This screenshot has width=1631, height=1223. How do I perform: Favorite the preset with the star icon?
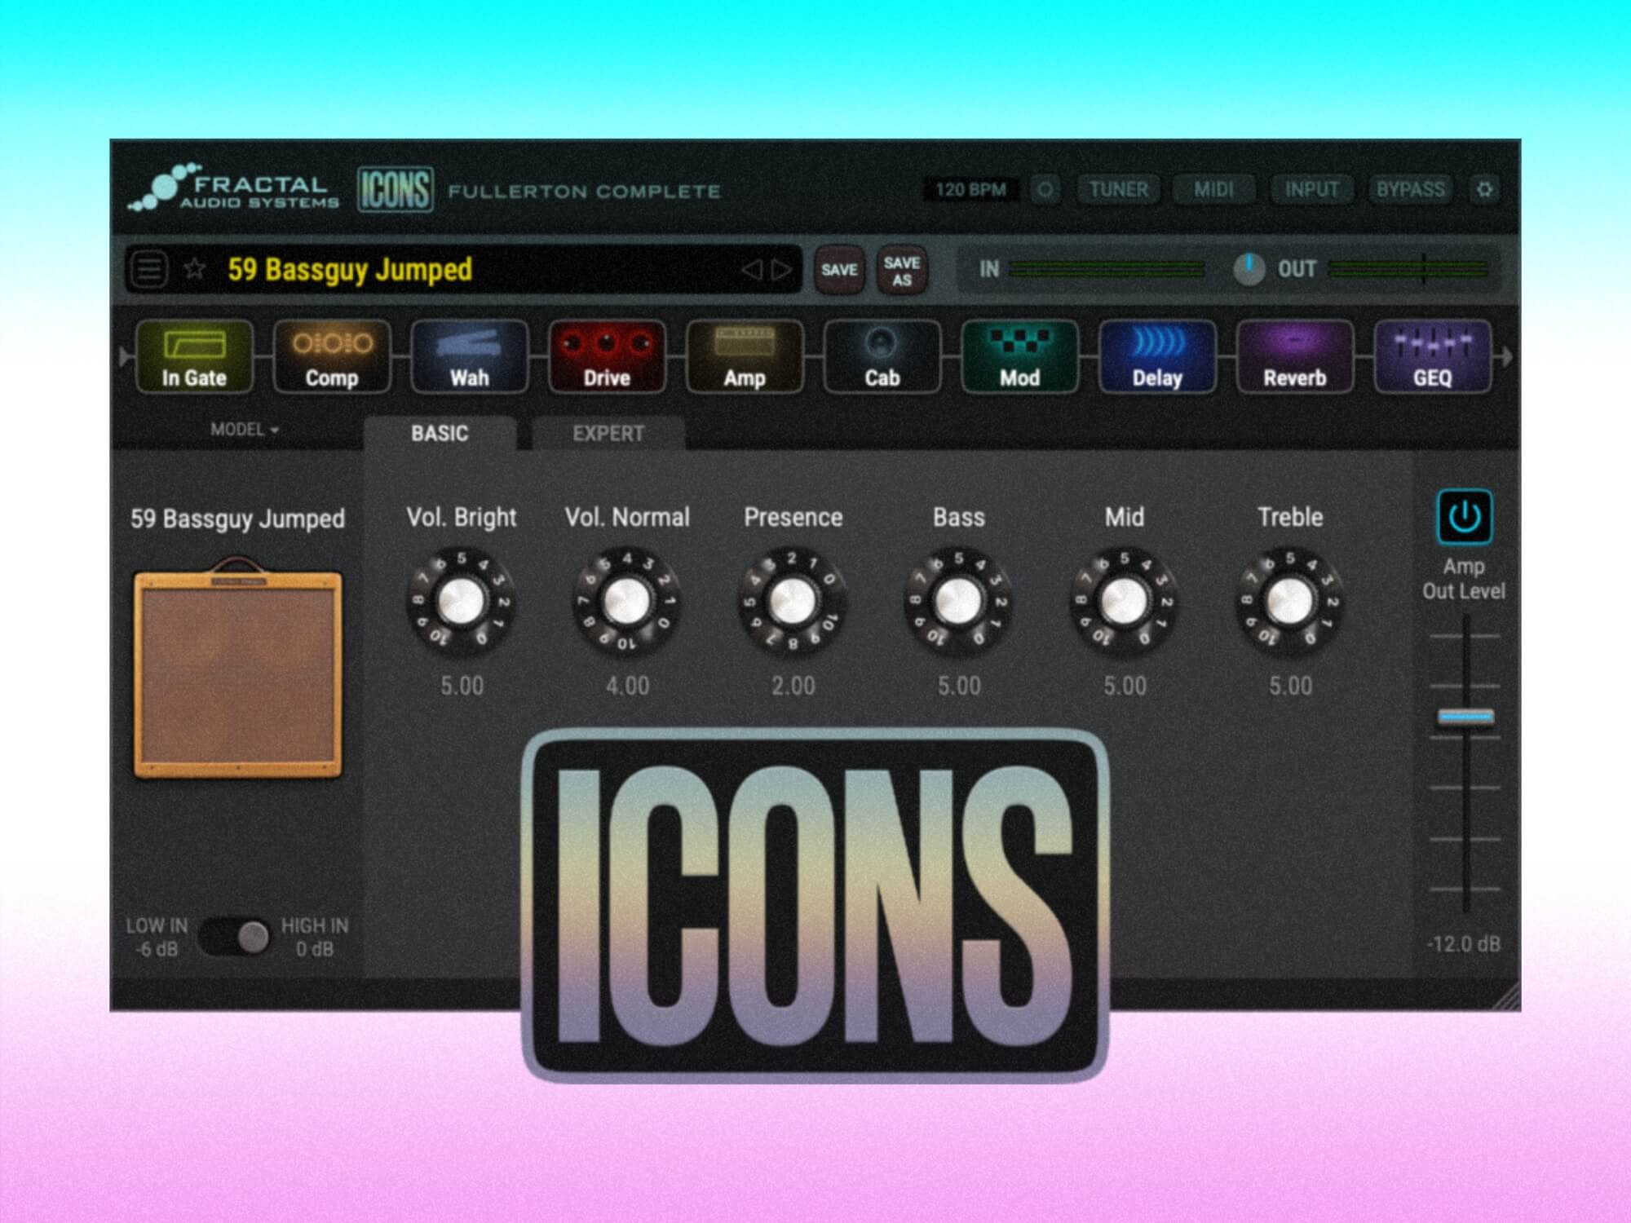click(x=194, y=269)
